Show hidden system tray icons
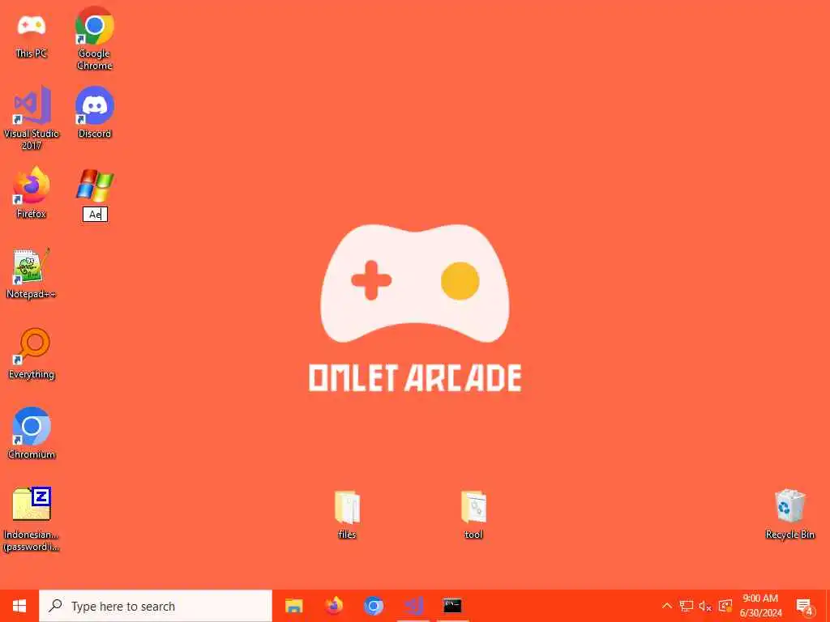Image resolution: width=830 pixels, height=622 pixels. [x=667, y=606]
